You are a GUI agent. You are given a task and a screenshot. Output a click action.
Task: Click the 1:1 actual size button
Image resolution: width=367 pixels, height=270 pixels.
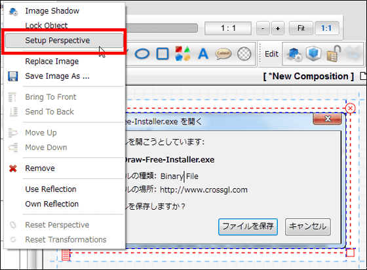pos(326,28)
